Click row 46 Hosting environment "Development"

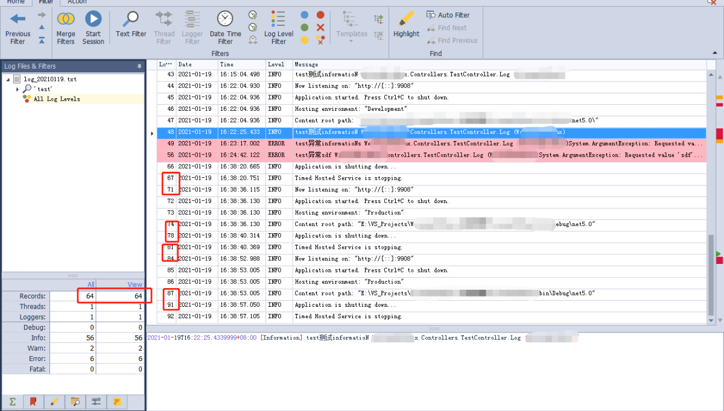[431, 109]
